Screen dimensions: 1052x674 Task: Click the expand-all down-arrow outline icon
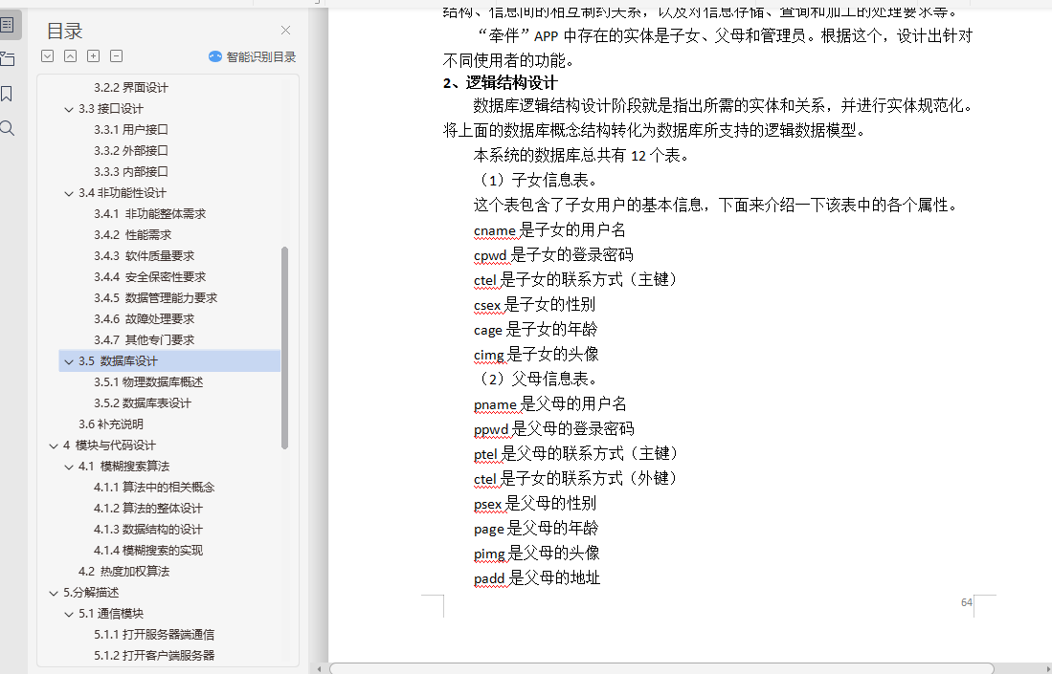pos(47,56)
